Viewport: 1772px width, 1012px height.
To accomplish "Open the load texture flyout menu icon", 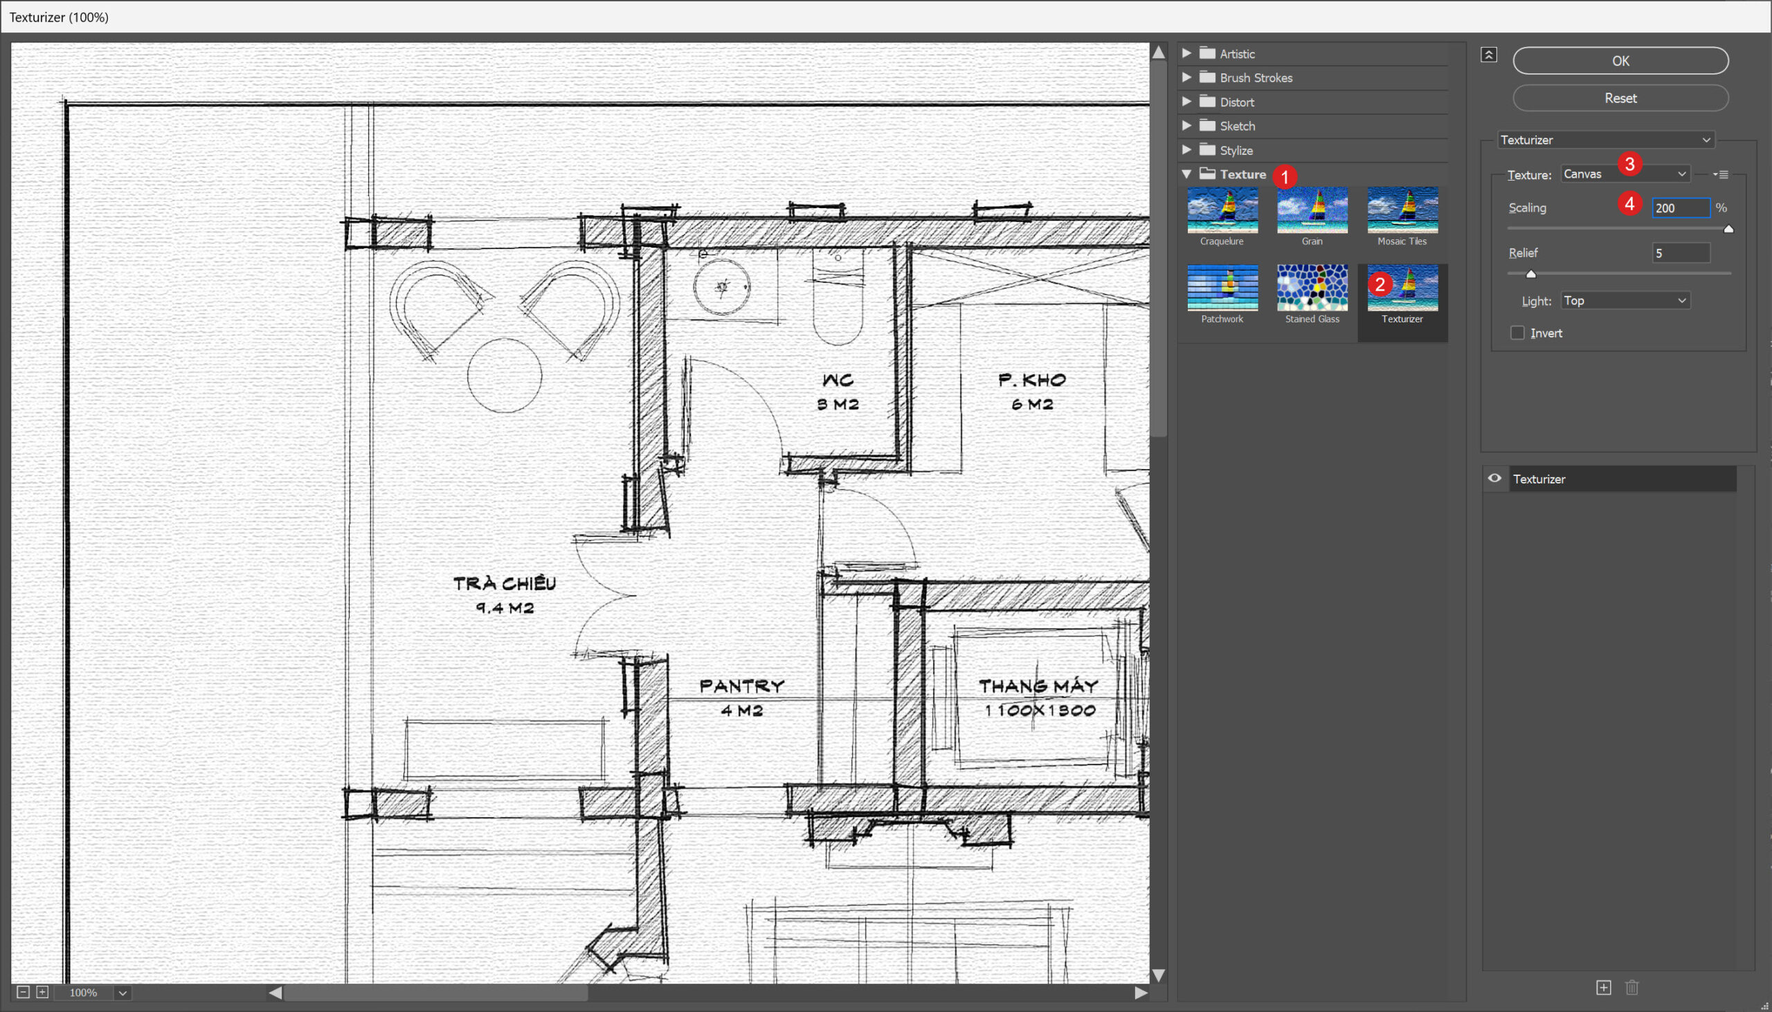I will click(1721, 174).
